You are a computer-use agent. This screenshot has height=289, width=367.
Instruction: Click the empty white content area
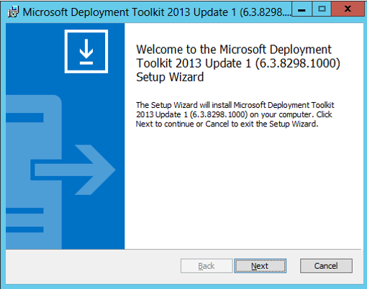pos(243,189)
